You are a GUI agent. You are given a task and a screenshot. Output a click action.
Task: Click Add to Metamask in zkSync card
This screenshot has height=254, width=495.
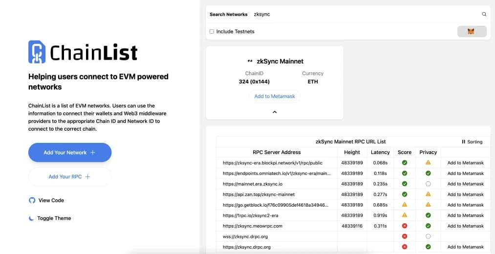coord(275,97)
